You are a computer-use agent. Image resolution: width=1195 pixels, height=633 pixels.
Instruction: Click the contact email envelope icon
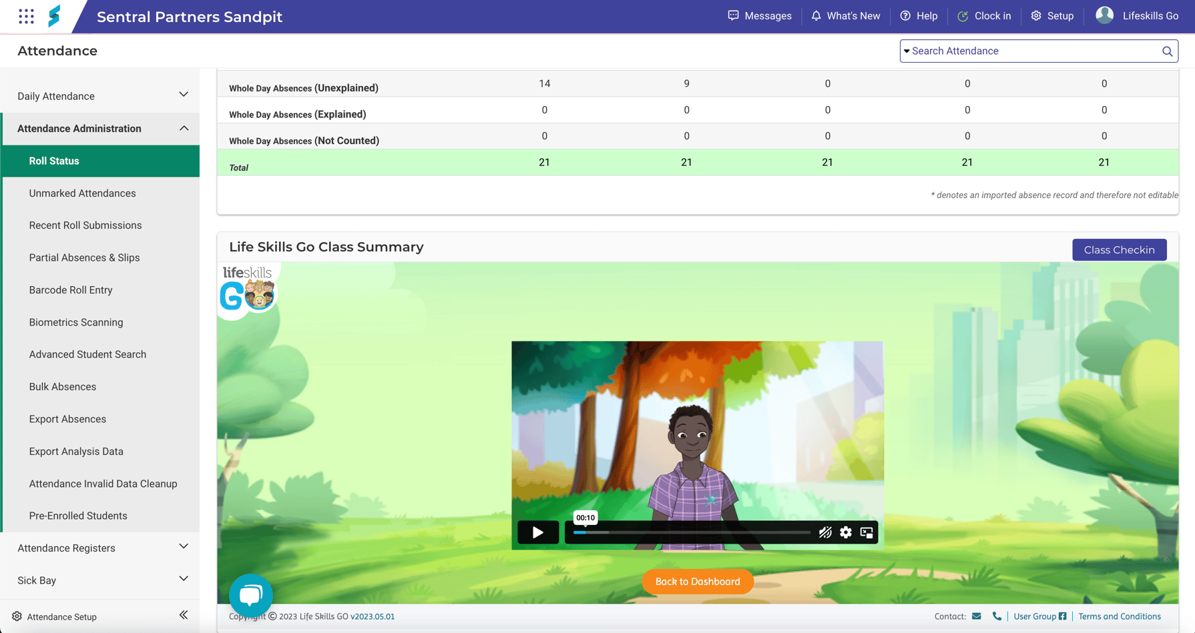[977, 616]
